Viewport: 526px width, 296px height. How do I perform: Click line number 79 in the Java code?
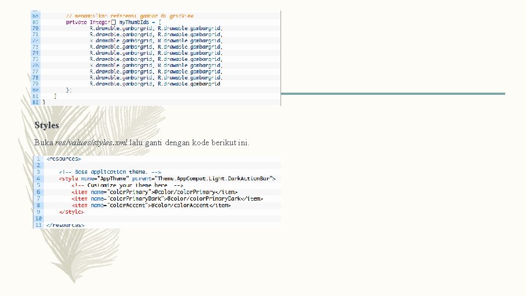(36, 84)
